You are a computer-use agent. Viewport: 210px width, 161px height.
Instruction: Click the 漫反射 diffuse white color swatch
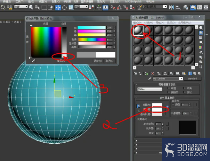pyautogui.click(x=157, y=110)
